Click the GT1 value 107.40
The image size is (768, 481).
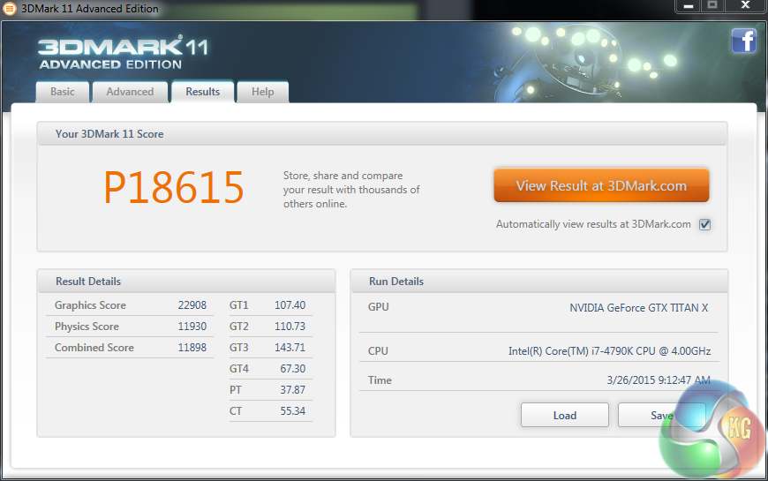click(x=290, y=305)
